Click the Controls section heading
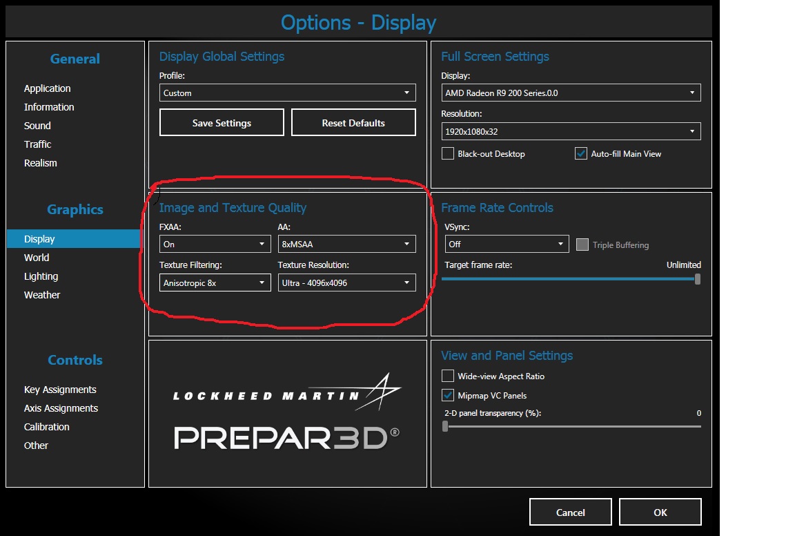 click(75, 360)
